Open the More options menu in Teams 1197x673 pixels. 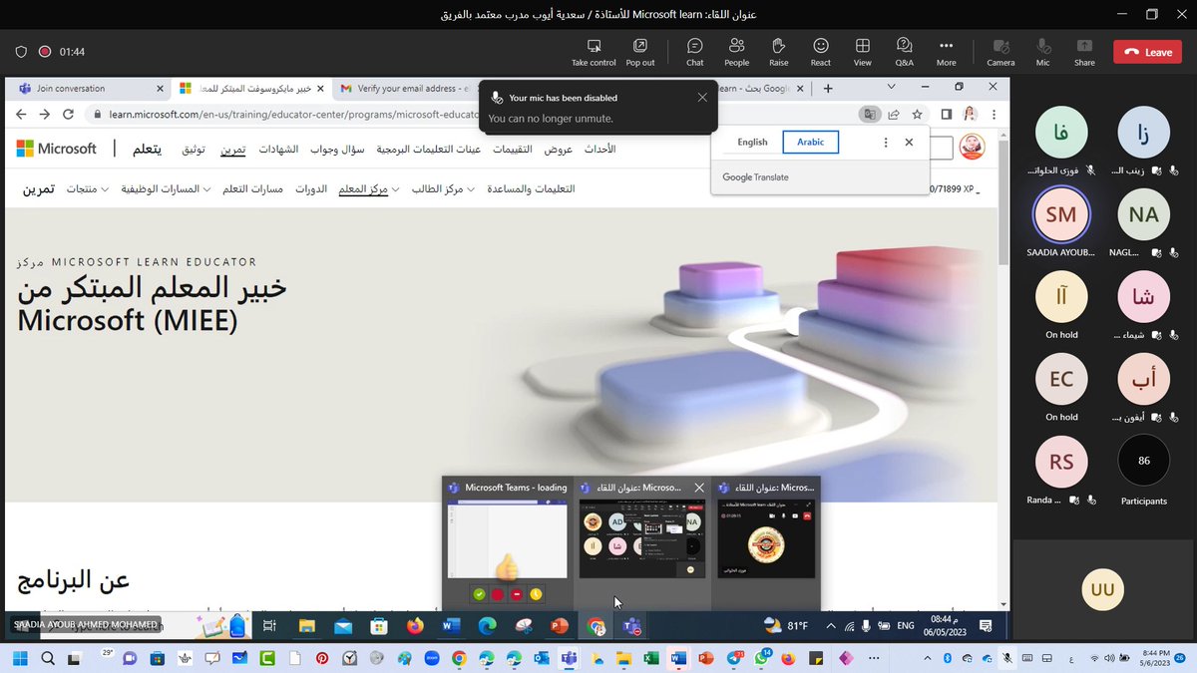[x=946, y=52]
